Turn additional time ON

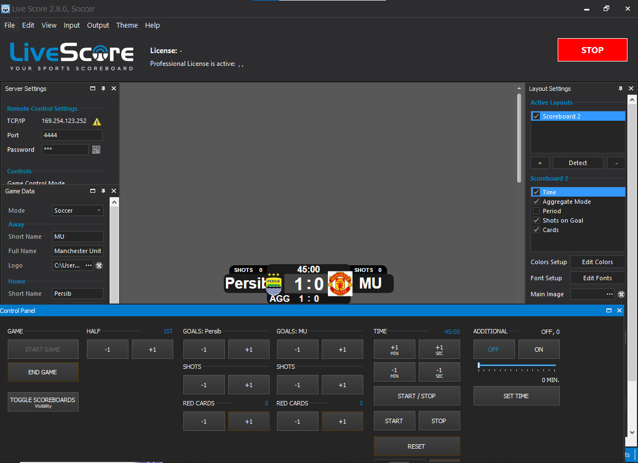(x=539, y=349)
